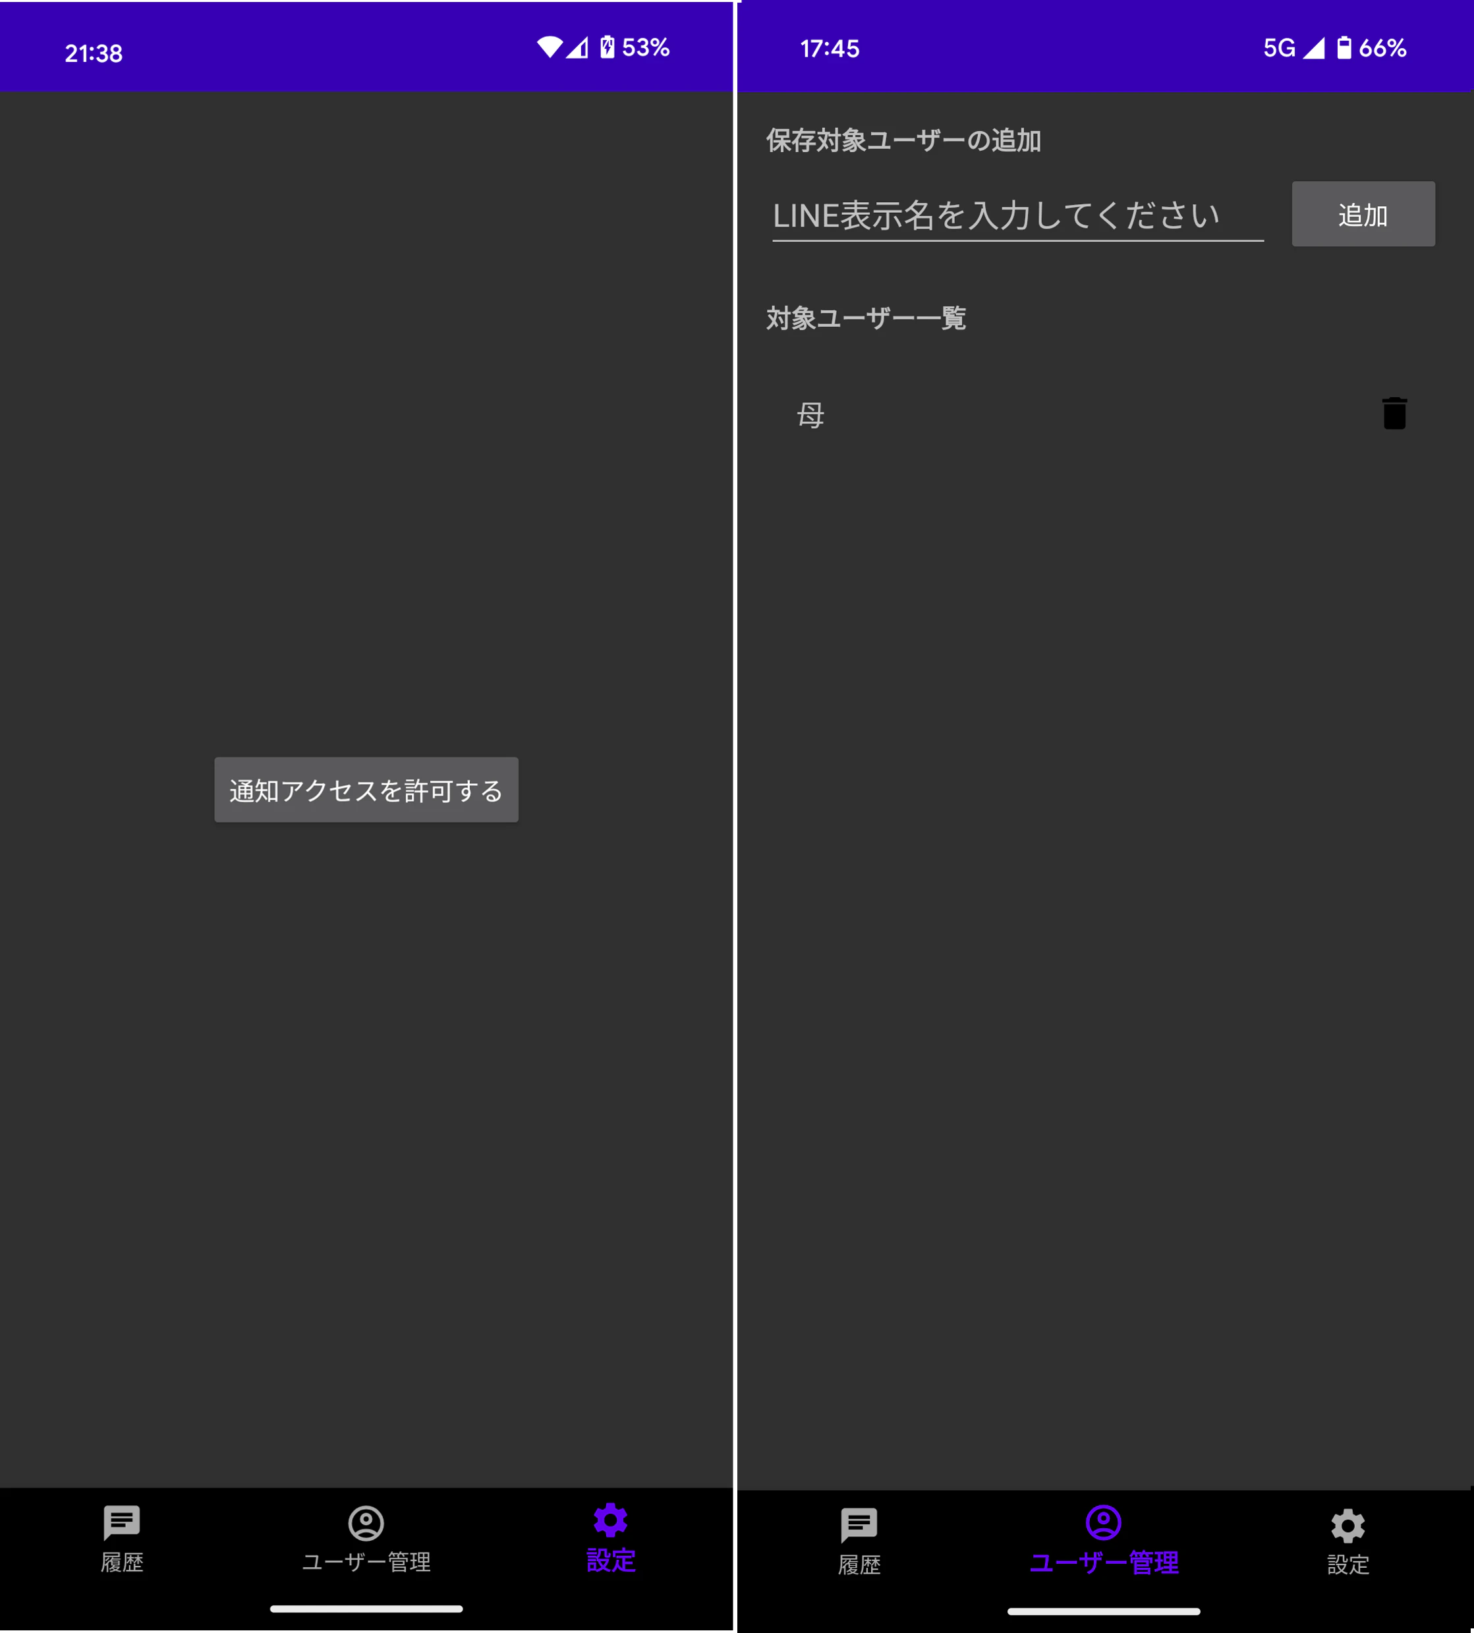Image resolution: width=1474 pixels, height=1633 pixels.
Task: Open ユーザー管理 icon on left screen
Action: 366,1522
